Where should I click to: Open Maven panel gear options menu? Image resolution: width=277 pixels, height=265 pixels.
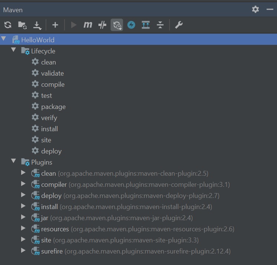tap(255, 9)
